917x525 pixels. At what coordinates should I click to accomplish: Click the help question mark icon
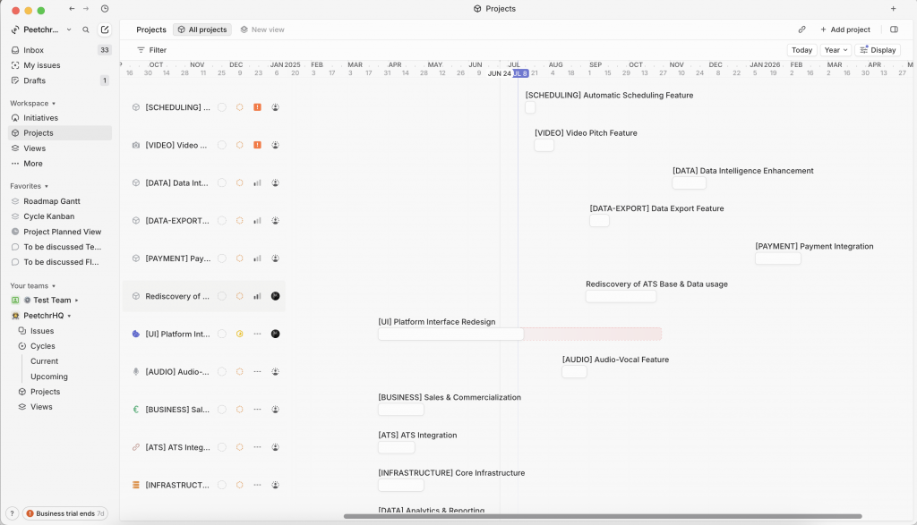point(12,513)
